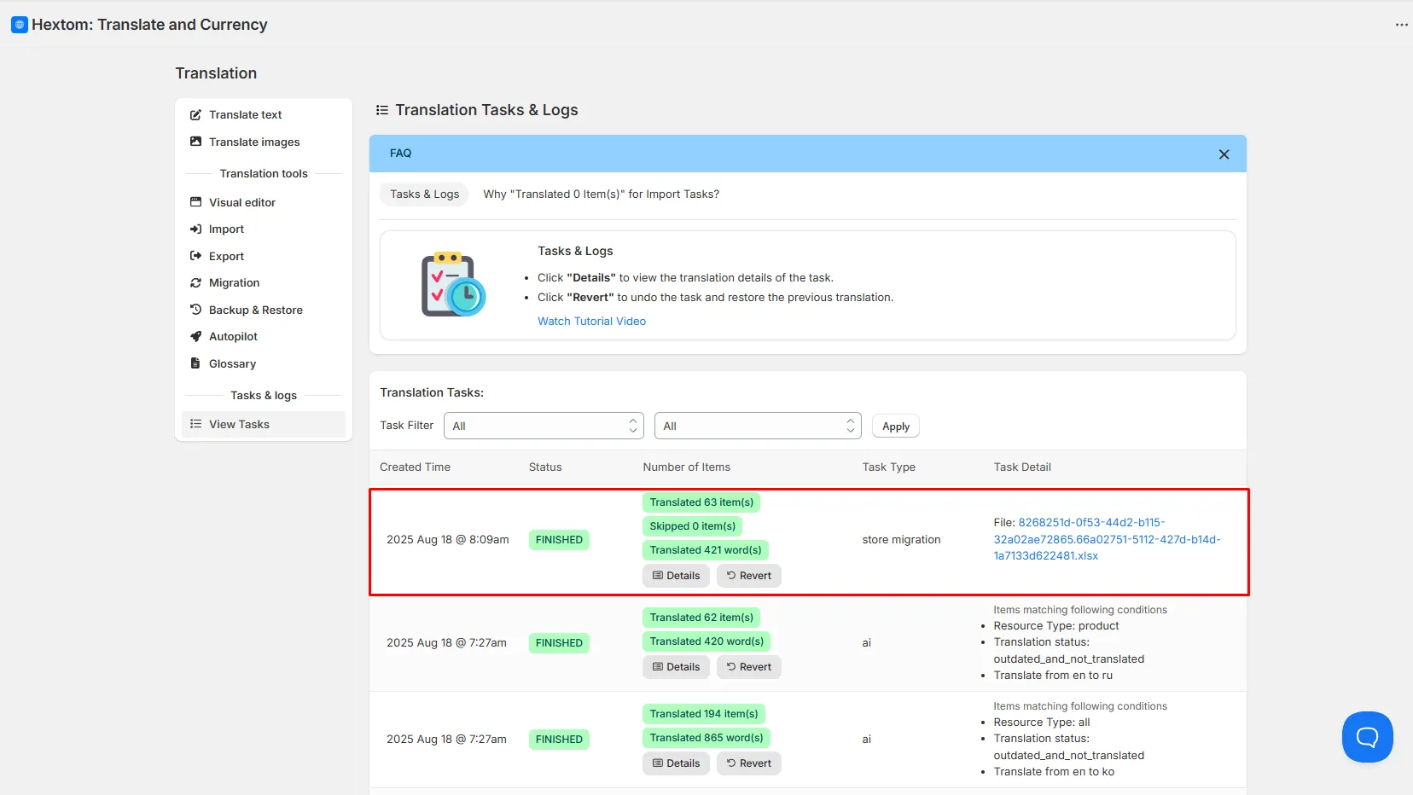The width and height of the screenshot is (1413, 795).
Task: Open Autopilot in sidebar
Action: [x=233, y=337]
